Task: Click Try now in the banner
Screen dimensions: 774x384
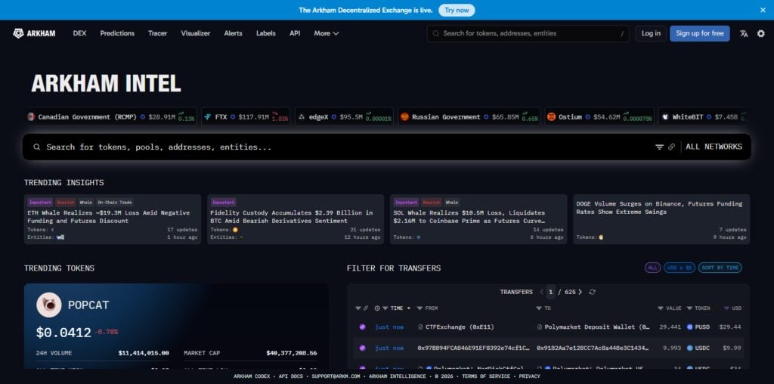Action: tap(457, 10)
